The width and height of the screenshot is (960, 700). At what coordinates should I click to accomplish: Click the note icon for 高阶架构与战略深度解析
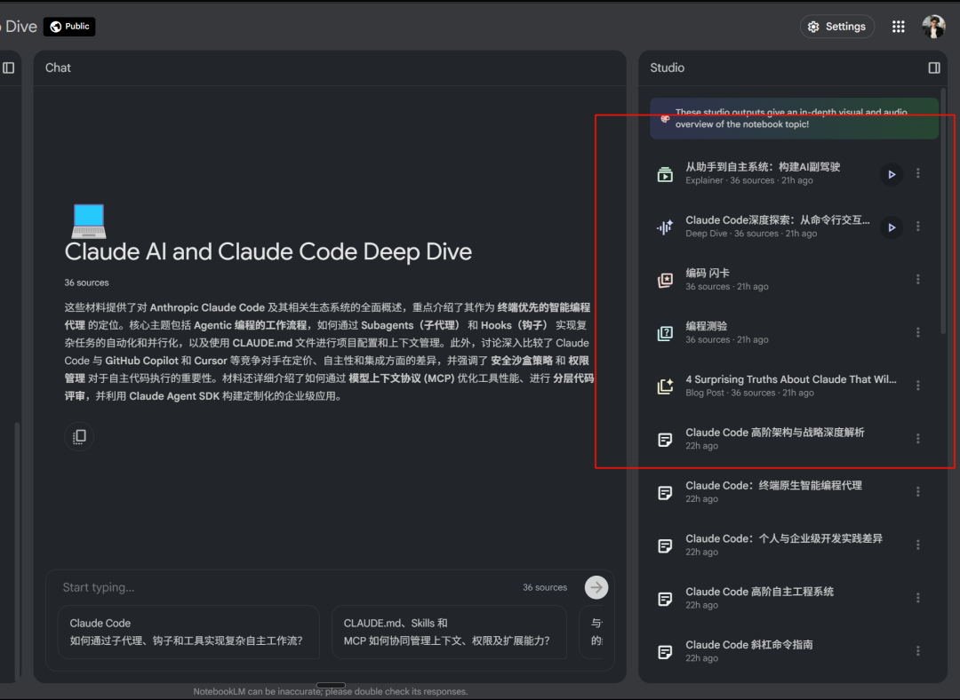click(x=665, y=440)
